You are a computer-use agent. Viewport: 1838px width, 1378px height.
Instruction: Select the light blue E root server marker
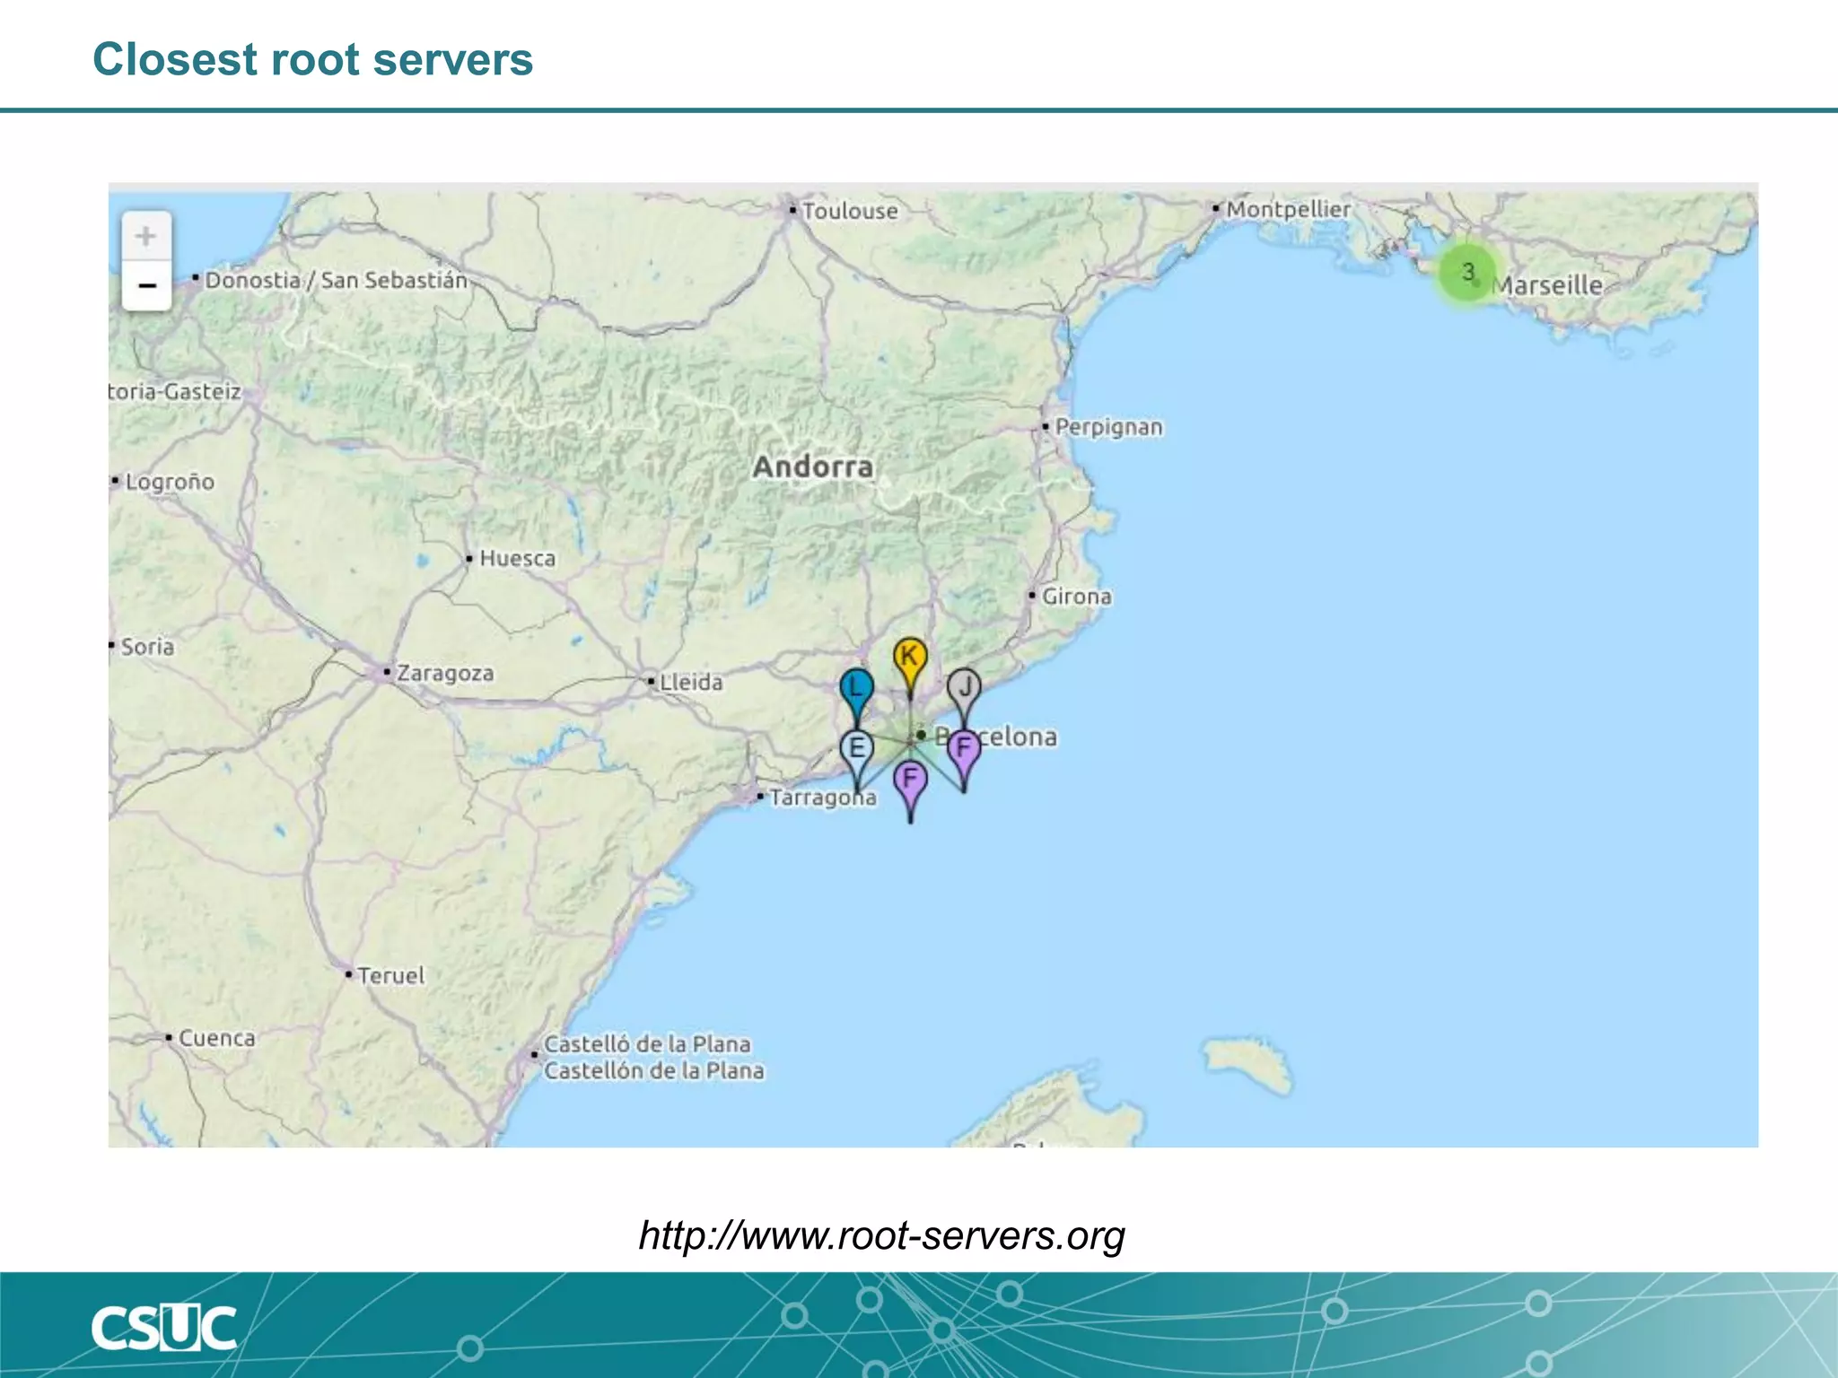(x=857, y=761)
